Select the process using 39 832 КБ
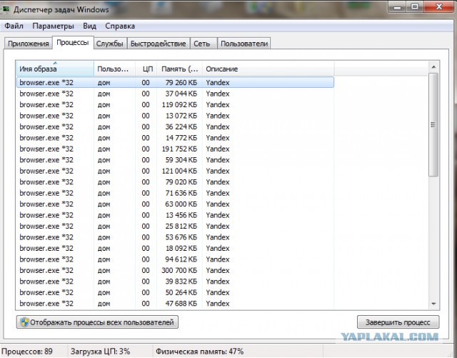This screenshot has height=358, width=457. [175, 282]
